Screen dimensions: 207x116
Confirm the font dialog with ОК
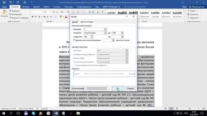click(117, 89)
